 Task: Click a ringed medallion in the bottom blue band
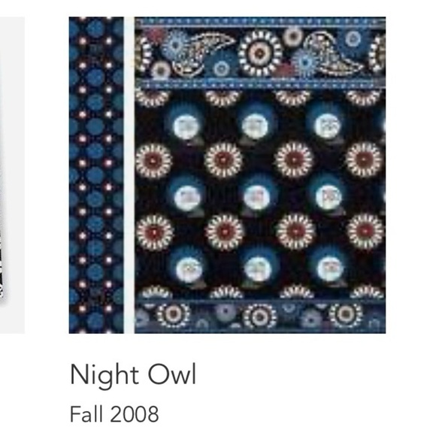pyautogui.click(x=259, y=316)
